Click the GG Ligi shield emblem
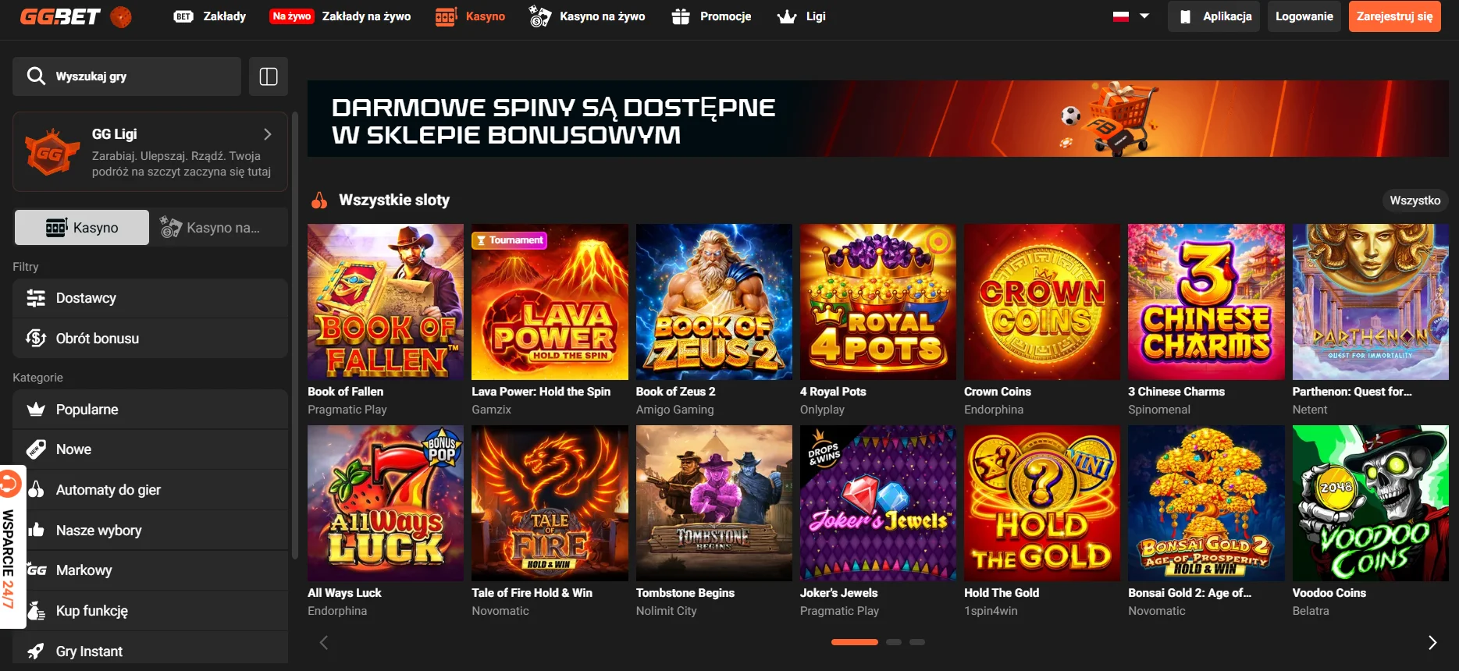1459x671 pixels. (52, 152)
